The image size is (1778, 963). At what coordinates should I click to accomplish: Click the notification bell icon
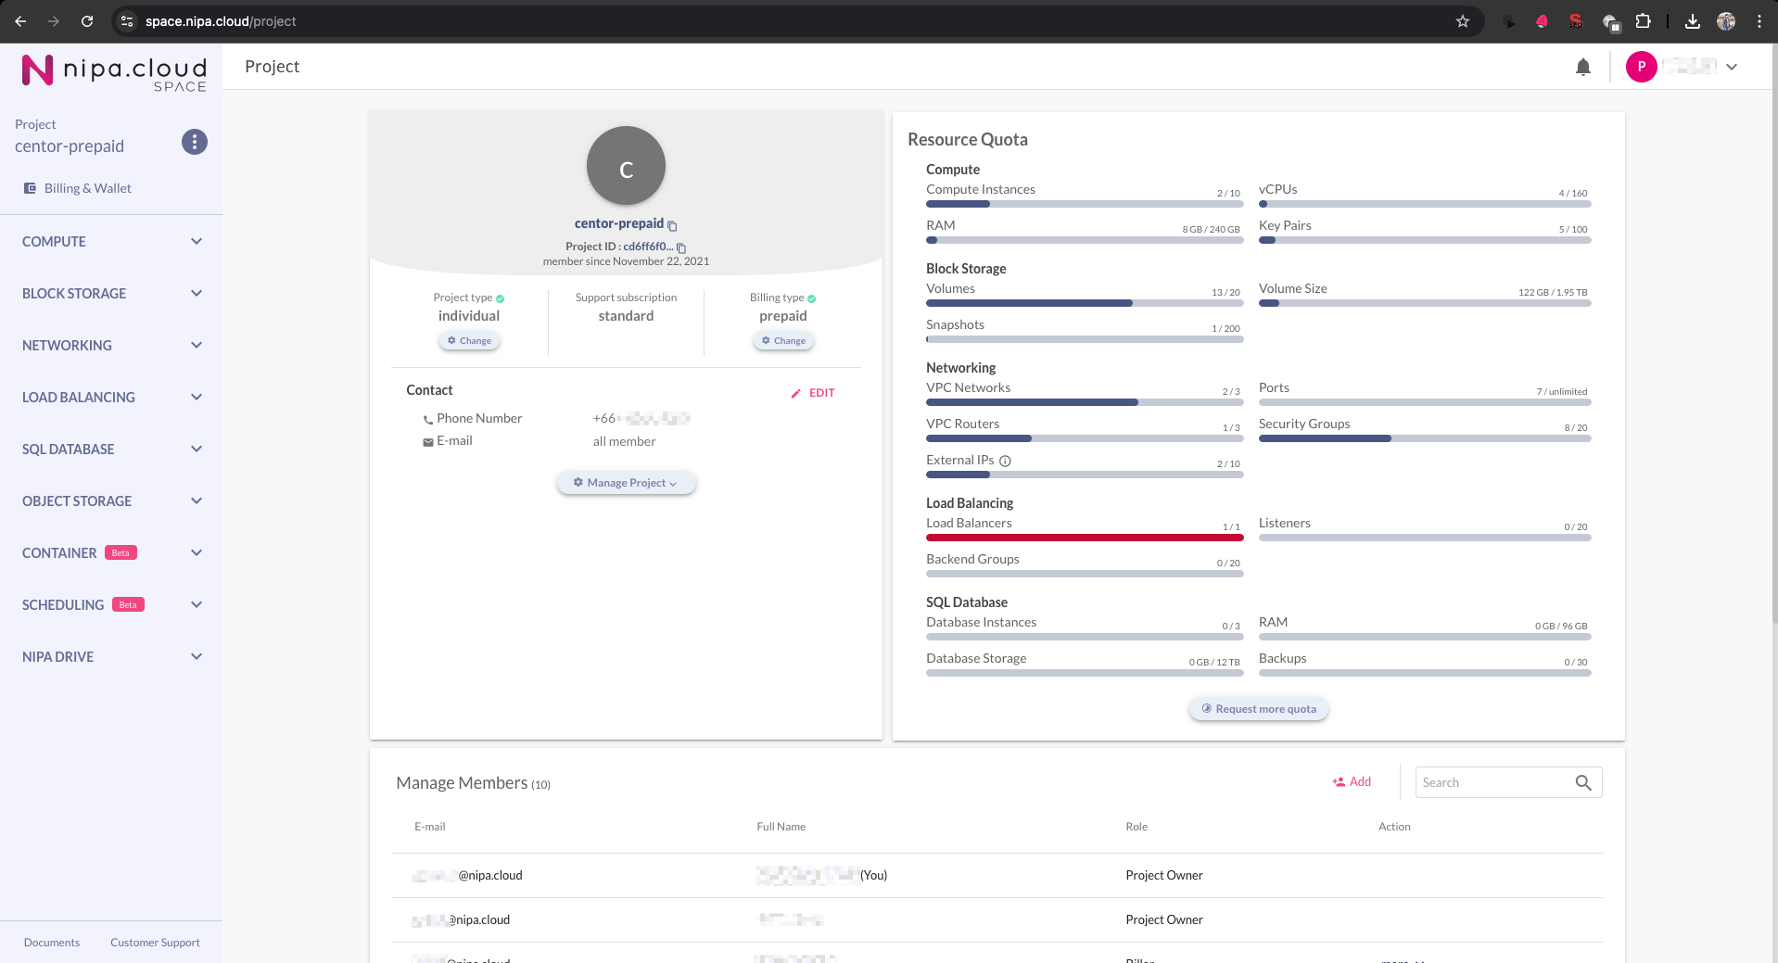click(x=1583, y=67)
